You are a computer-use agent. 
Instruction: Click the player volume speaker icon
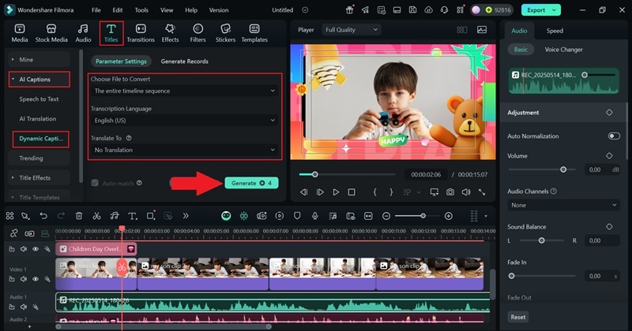pyautogui.click(x=466, y=192)
